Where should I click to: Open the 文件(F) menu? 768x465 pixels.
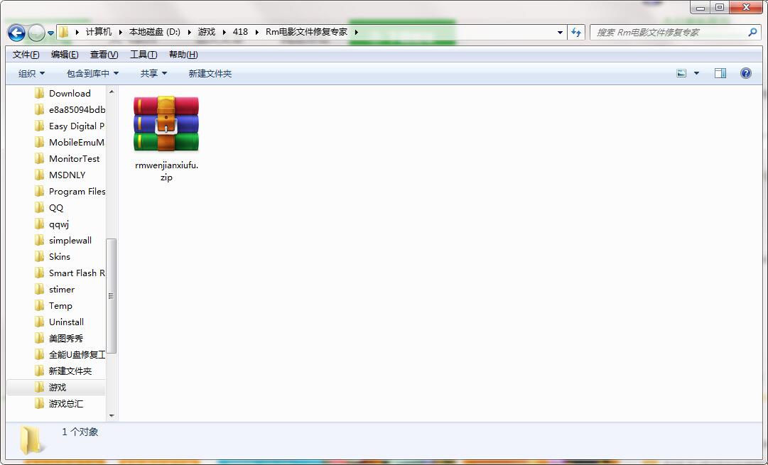pos(26,55)
